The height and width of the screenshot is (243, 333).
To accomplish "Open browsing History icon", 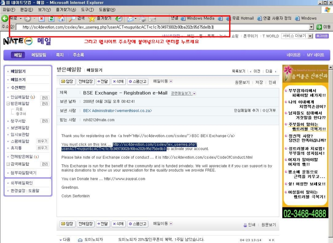I will click(x=119, y=19).
